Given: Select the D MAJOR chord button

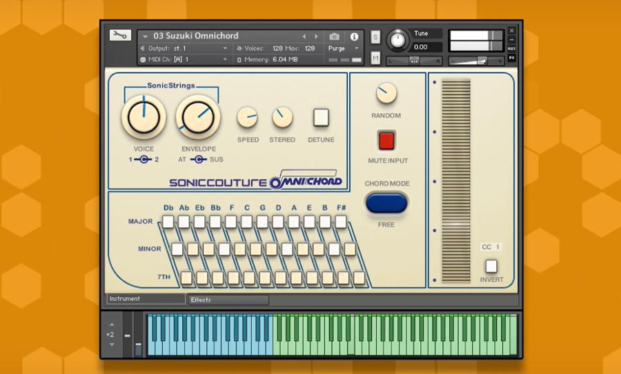Looking at the screenshot, I should tap(278, 222).
